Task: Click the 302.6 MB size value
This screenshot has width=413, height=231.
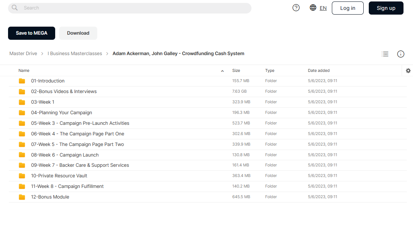Action: pyautogui.click(x=241, y=134)
